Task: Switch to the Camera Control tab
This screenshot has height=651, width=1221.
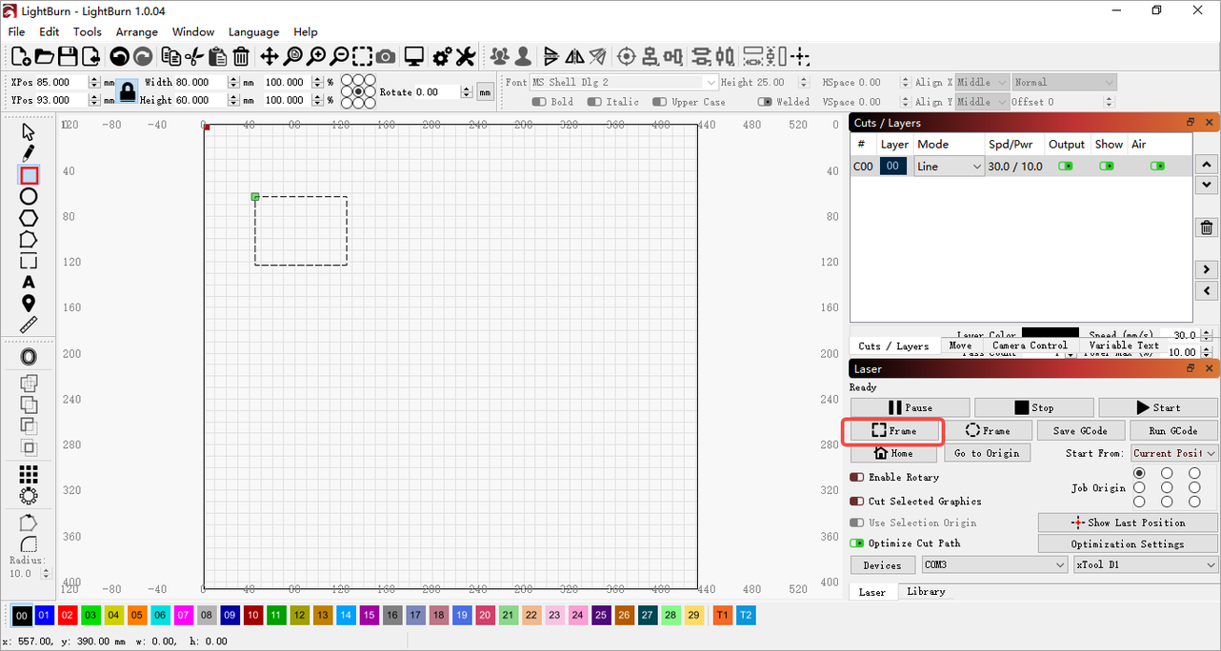Action: 1030,345
